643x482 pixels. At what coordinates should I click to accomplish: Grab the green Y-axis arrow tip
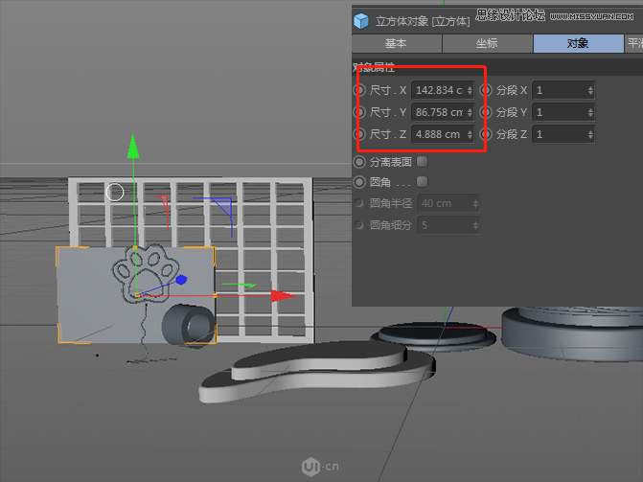tap(134, 146)
